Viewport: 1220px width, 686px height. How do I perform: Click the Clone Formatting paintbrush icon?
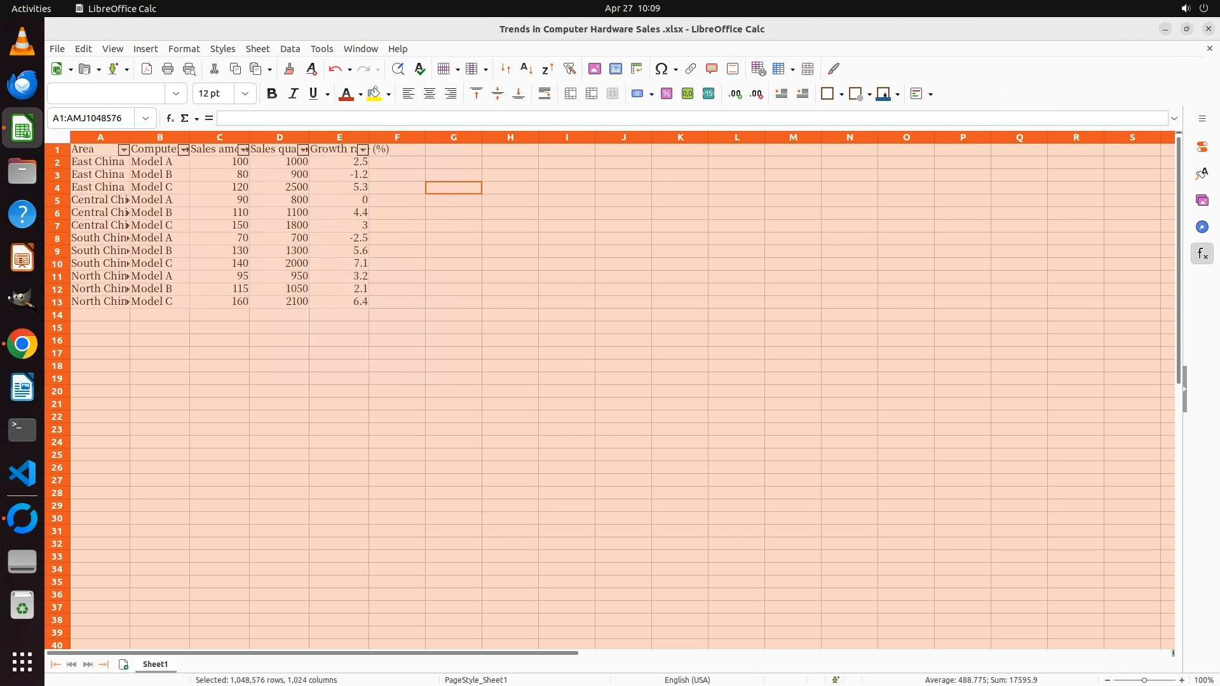(289, 69)
